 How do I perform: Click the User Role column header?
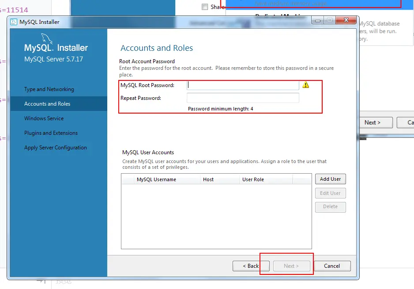(x=266, y=179)
